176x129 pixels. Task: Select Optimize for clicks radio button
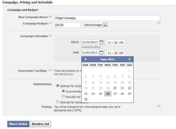tap(57, 86)
